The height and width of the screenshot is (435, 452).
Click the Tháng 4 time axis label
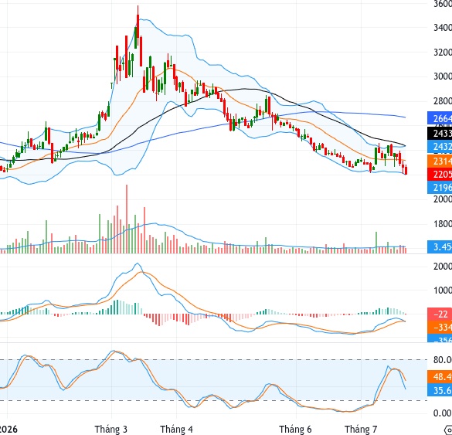[176, 430]
